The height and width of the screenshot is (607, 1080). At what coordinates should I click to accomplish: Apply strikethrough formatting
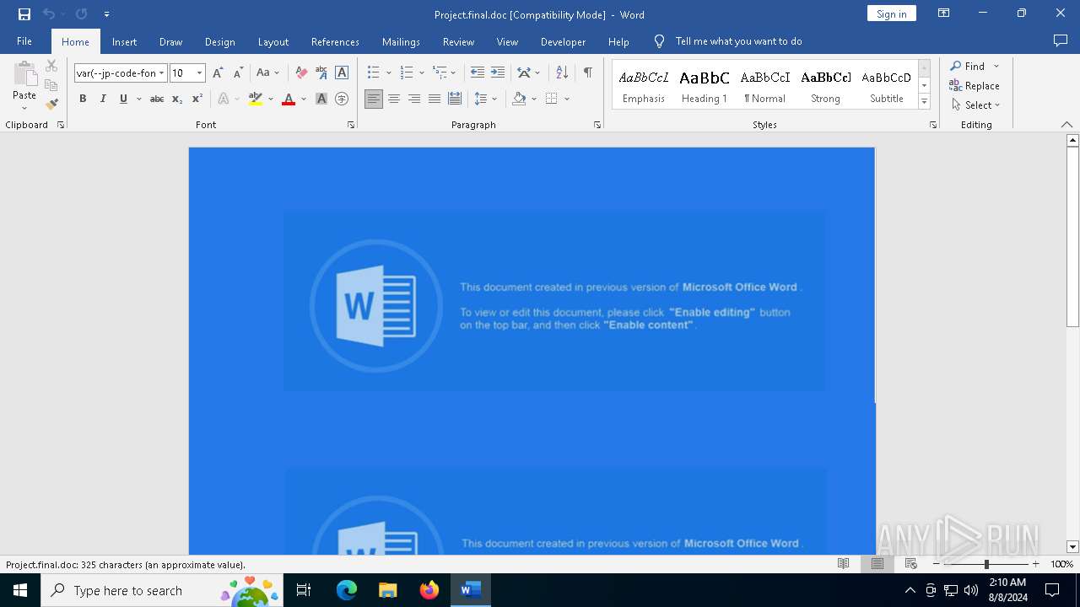click(x=157, y=99)
